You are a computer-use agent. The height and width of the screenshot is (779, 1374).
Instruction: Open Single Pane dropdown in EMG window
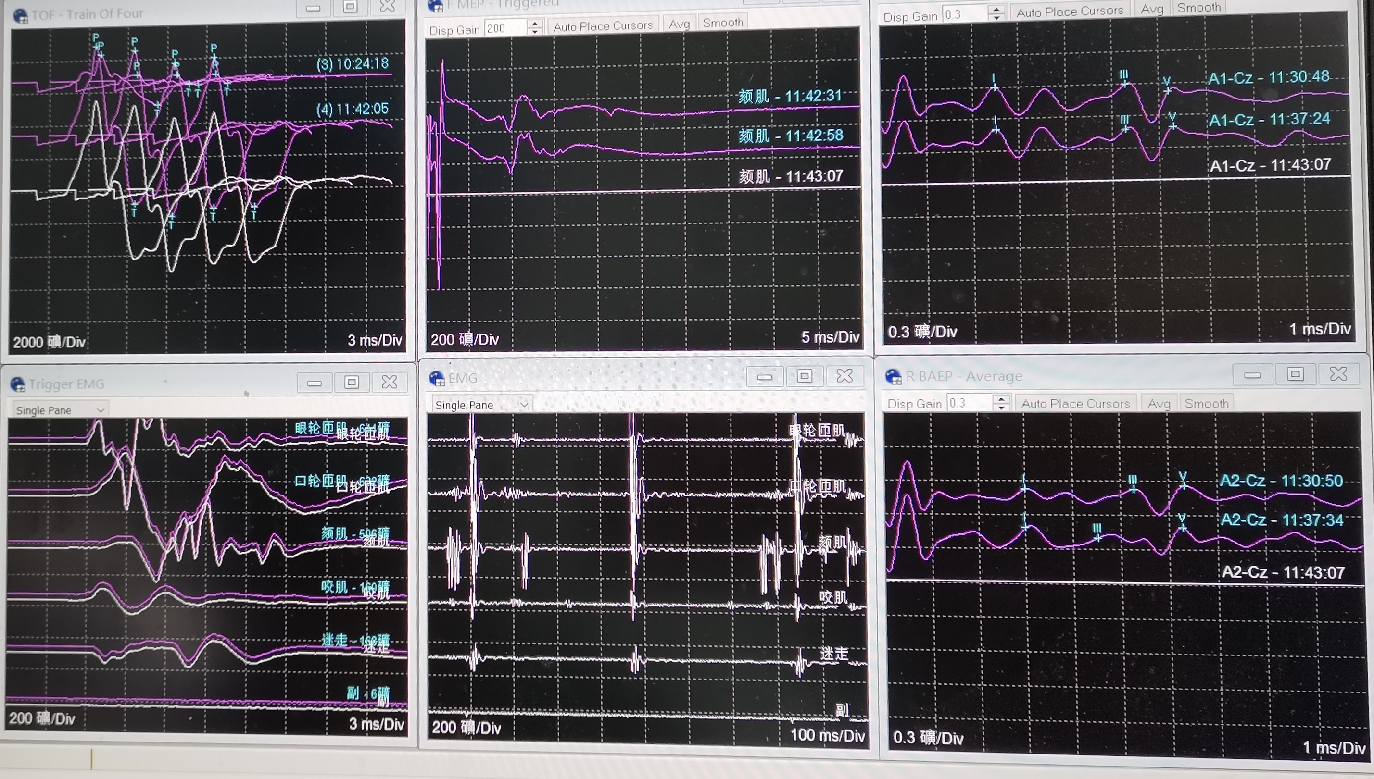(481, 405)
